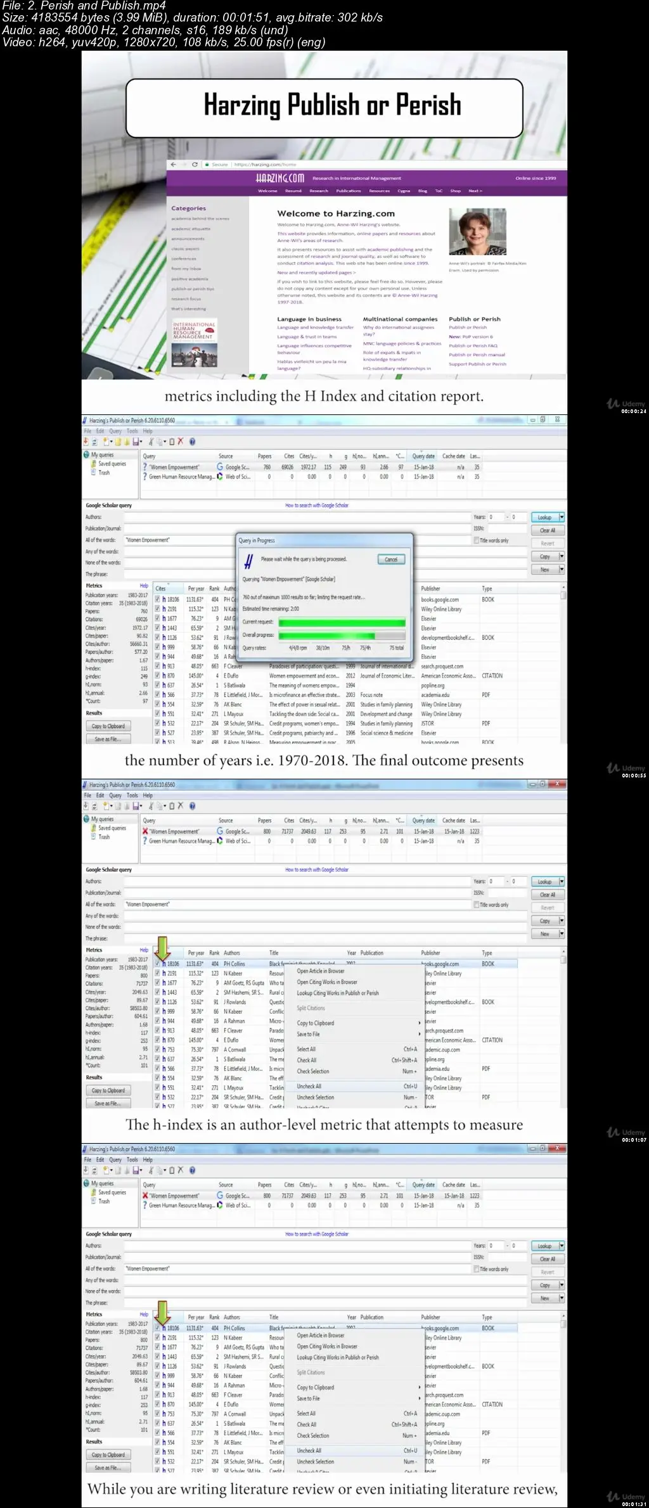Click the Web of Science icon, 00:00:55 frame
The width and height of the screenshot is (649, 1508).
click(x=220, y=476)
